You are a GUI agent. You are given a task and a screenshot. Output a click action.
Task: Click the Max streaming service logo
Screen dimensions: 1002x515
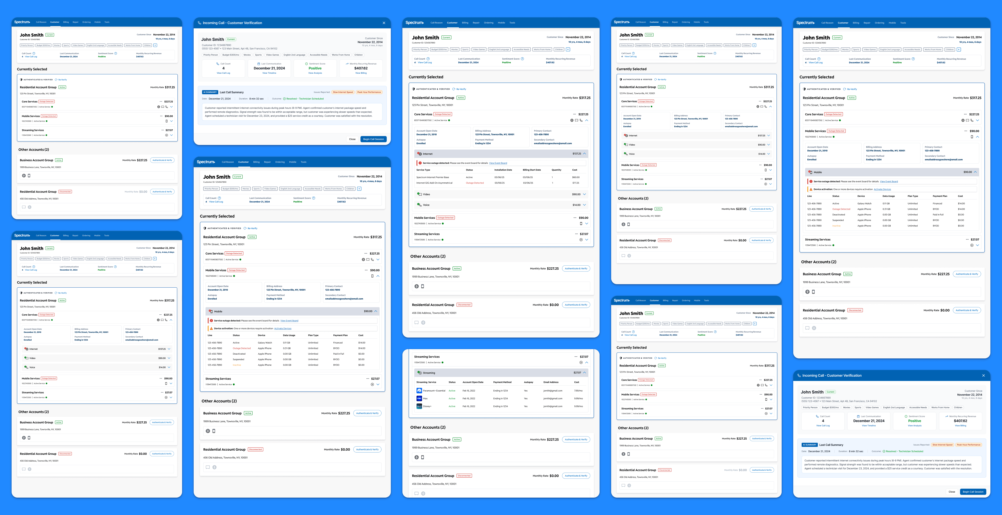(419, 398)
